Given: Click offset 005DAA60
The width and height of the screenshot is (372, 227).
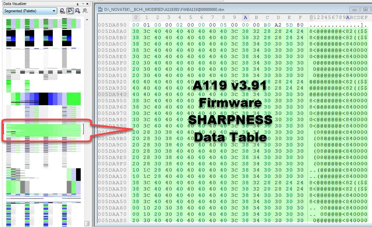Looking at the screenshot, I should [x=112, y=208].
